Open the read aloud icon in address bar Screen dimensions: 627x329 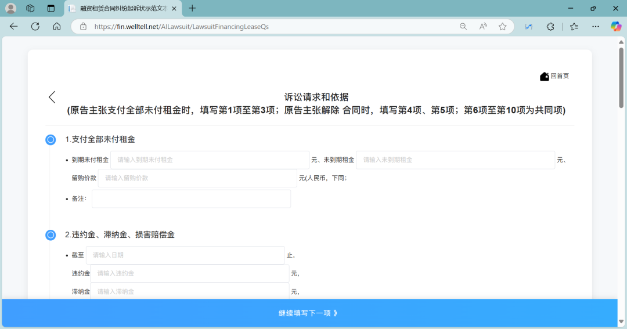(x=483, y=26)
